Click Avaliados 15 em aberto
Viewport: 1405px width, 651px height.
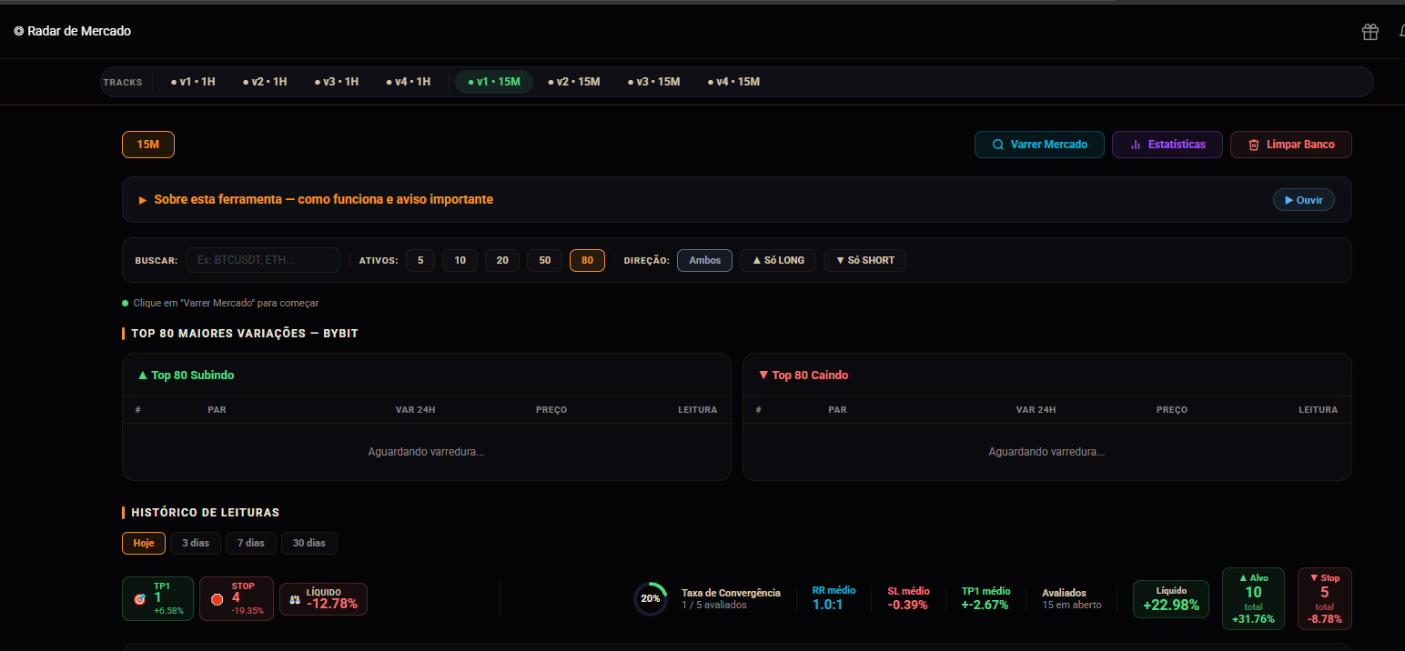click(x=1072, y=598)
